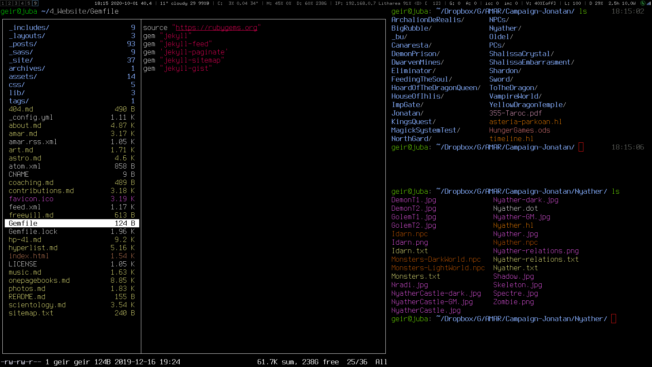Click Nyather-relations.png in terminal listing
The image size is (652, 367).
536,251
